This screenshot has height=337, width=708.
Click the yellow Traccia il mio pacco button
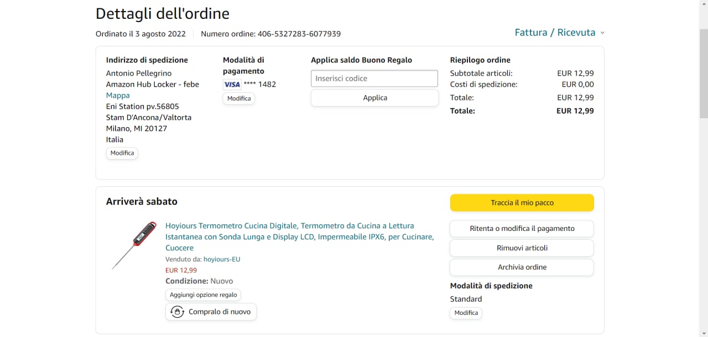tap(522, 203)
